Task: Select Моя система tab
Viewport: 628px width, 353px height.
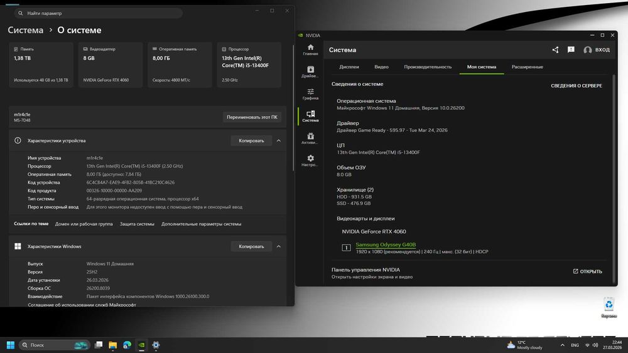Action: pyautogui.click(x=482, y=66)
